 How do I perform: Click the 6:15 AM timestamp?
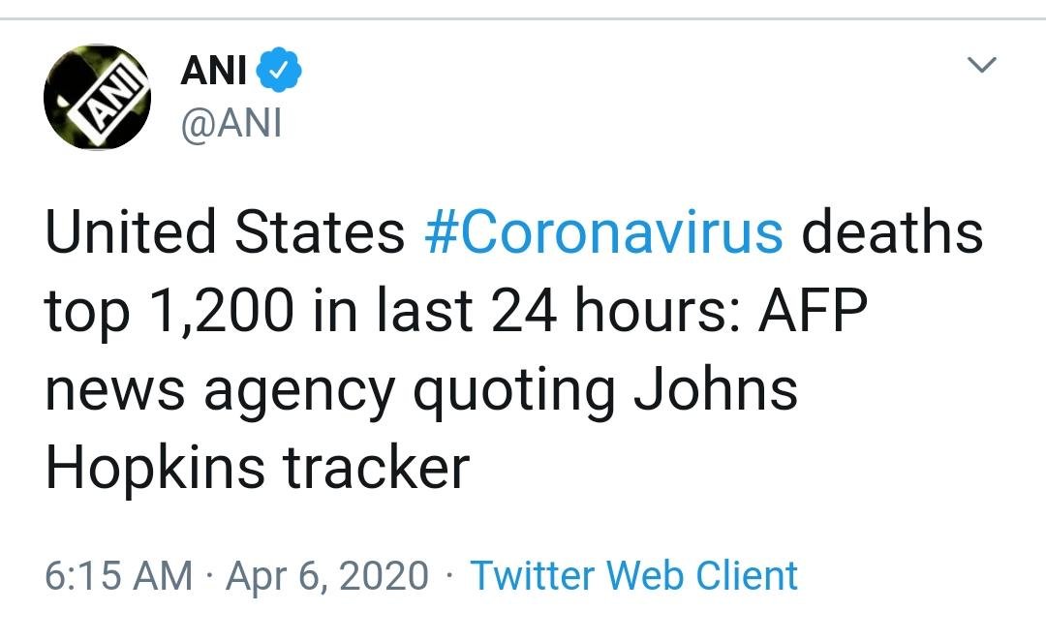point(119,575)
